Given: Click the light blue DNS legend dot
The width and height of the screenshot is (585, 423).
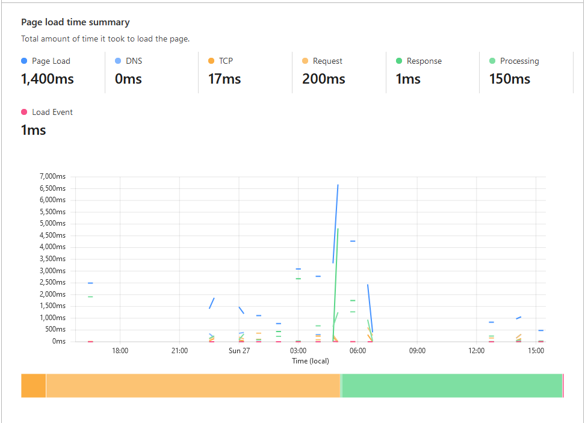Looking at the screenshot, I should [x=118, y=61].
